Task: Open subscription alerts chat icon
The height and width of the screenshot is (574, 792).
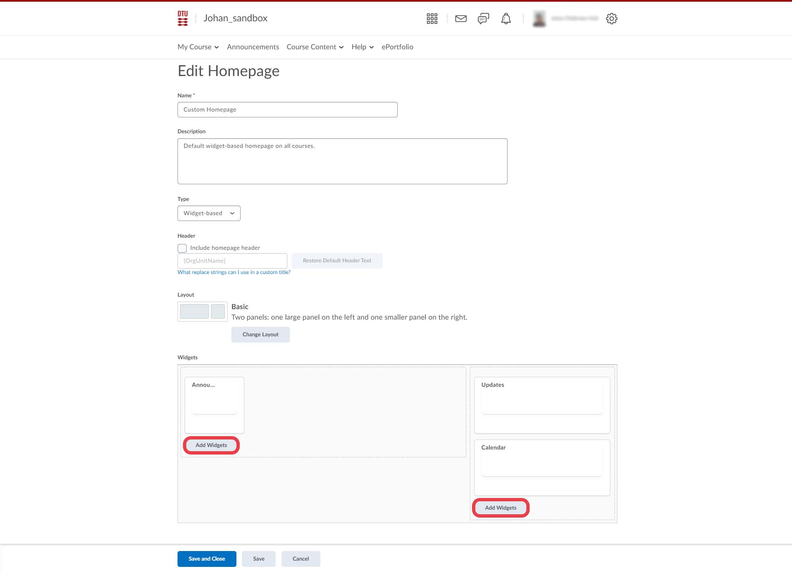Action: tap(483, 18)
